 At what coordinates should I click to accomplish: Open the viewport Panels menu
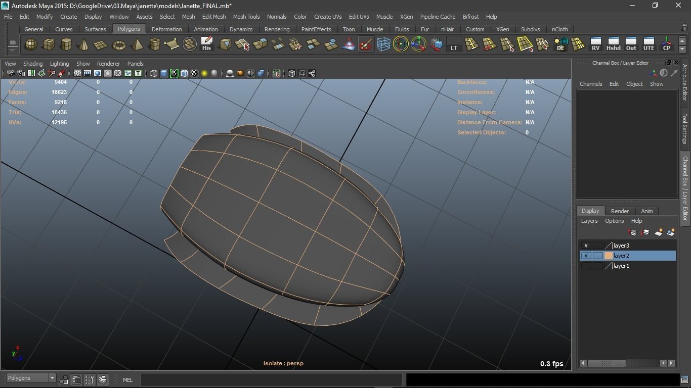pyautogui.click(x=135, y=64)
